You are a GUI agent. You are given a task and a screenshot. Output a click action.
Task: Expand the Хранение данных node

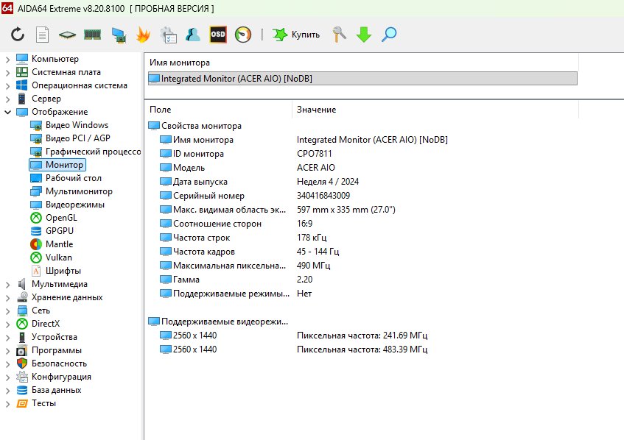[7, 297]
